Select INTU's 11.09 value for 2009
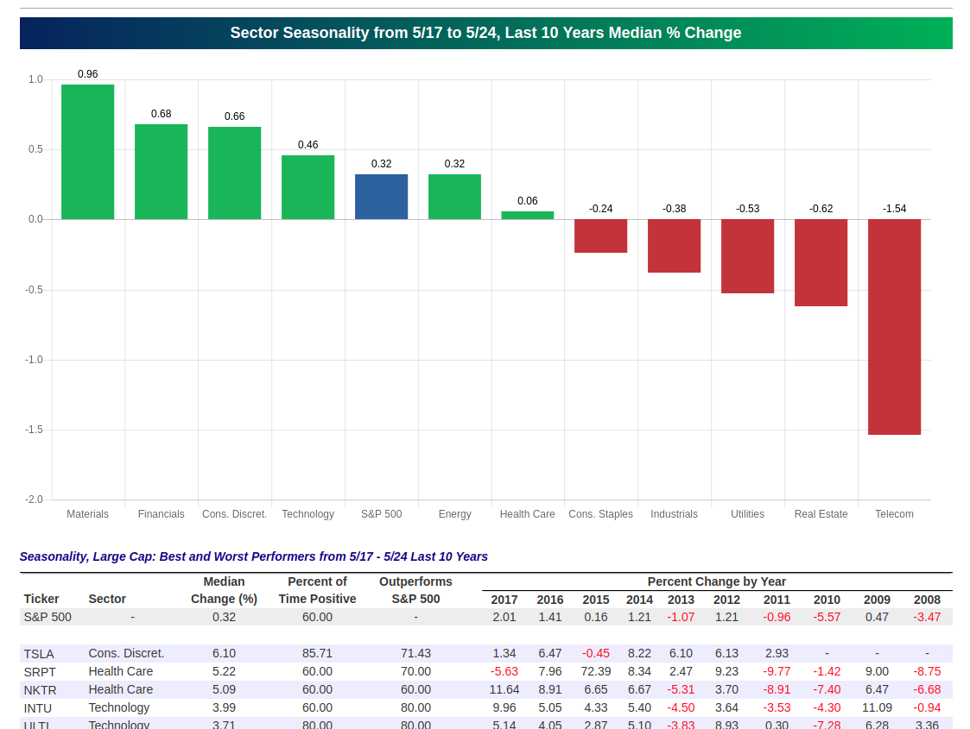This screenshot has width=970, height=729. click(877, 708)
